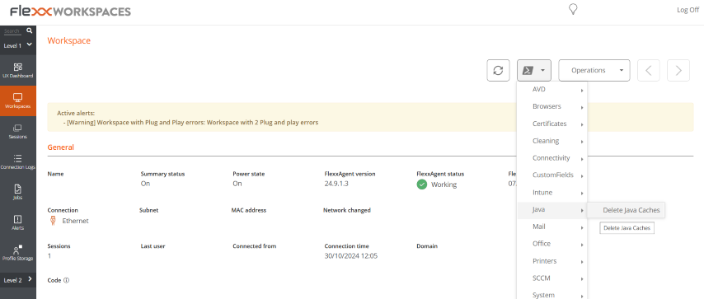The width and height of the screenshot is (704, 299).
Task: Expand the SCCM submenu
Action: 552,278
